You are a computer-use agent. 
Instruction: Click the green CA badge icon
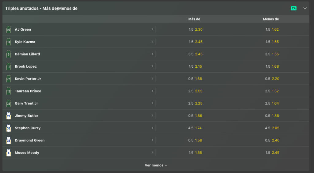[x=293, y=8]
